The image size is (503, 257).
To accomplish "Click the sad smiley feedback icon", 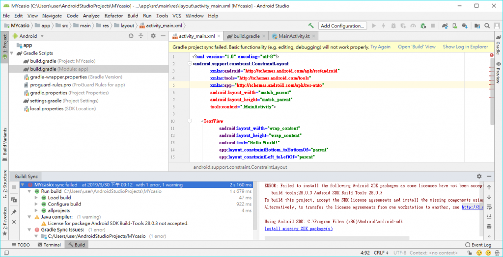I will [x=488, y=253].
